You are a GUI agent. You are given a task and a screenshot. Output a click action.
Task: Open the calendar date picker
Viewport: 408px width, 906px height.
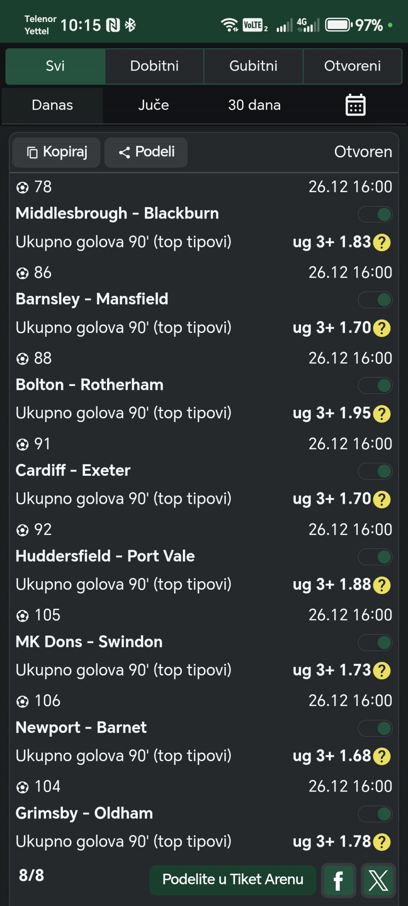355,105
